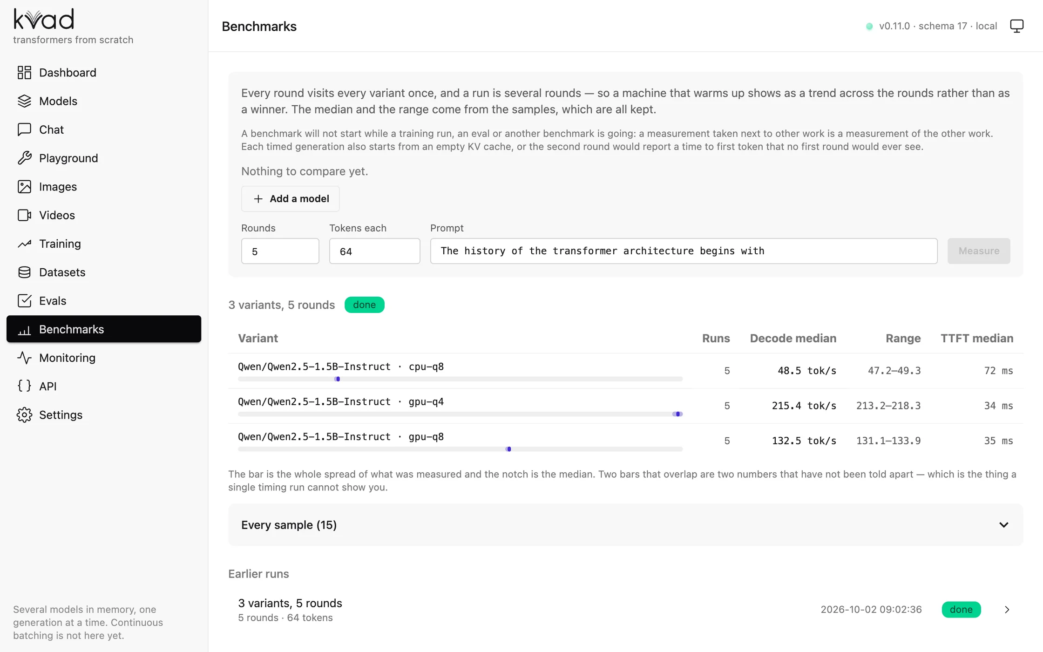
Task: Click the green done badge beside variants summary
Action: (x=364, y=305)
